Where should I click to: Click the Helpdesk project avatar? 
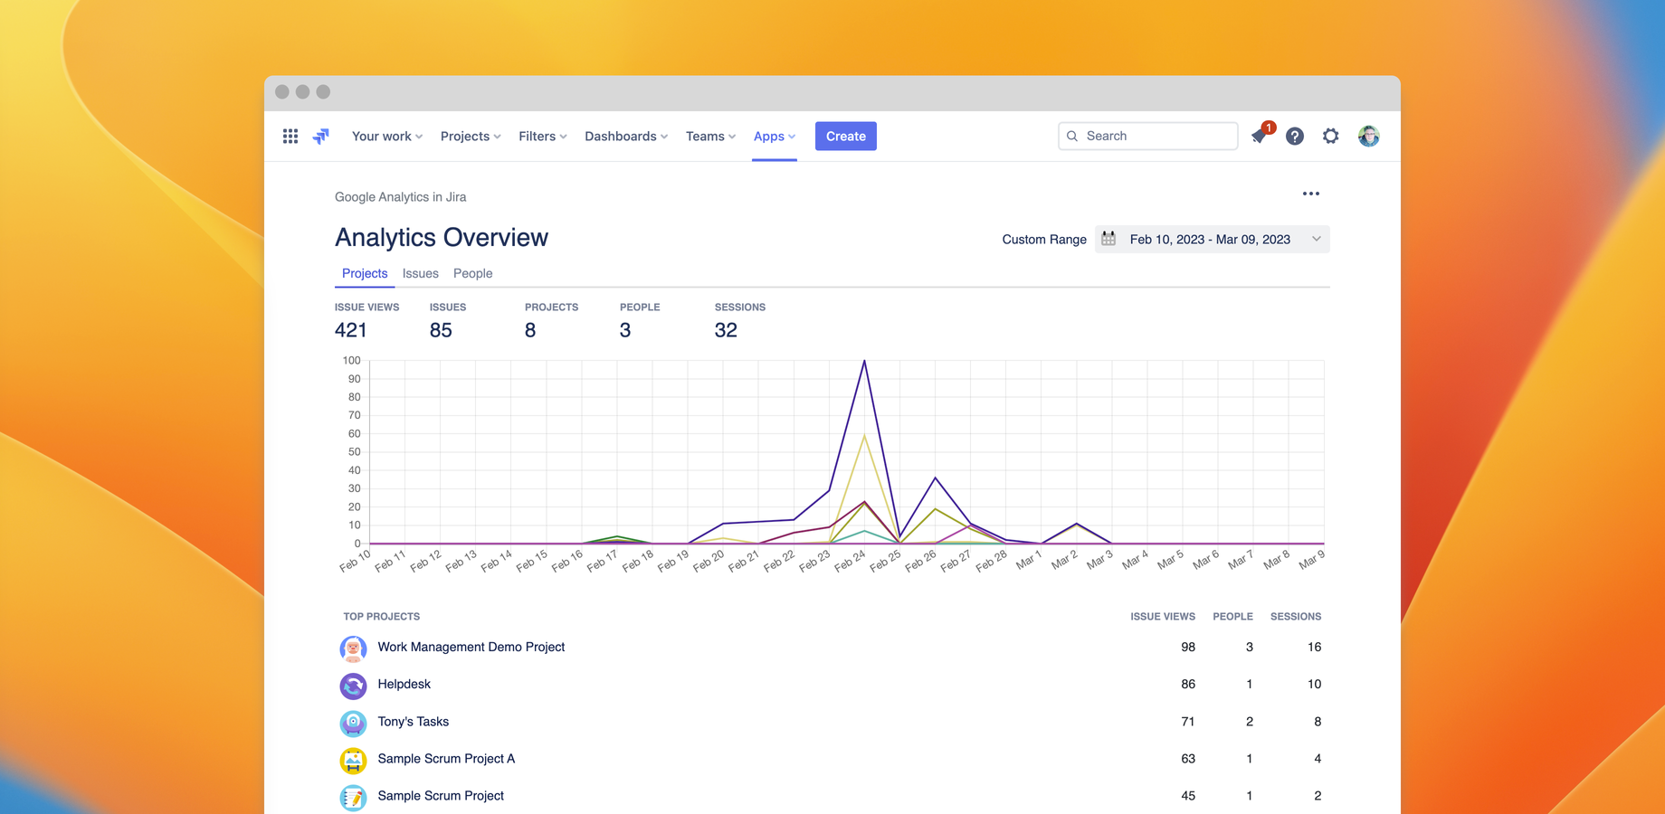353,686
